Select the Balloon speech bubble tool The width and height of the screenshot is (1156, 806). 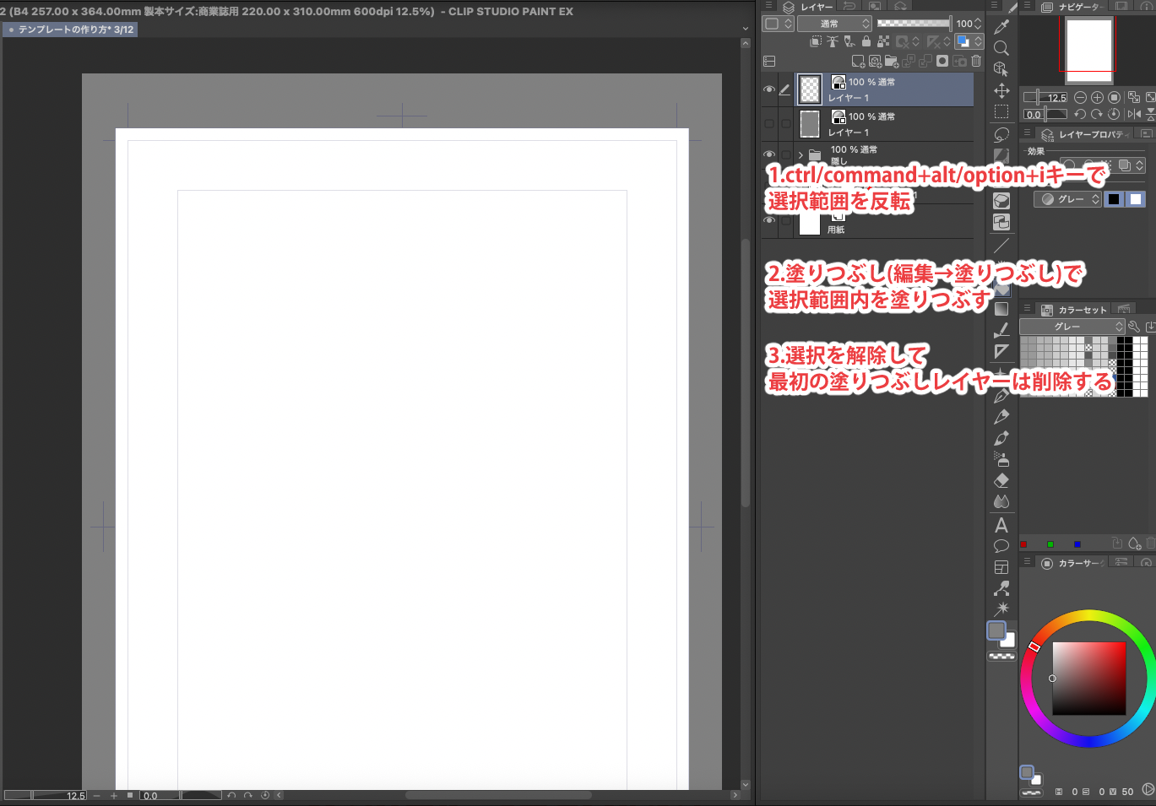(x=1001, y=546)
